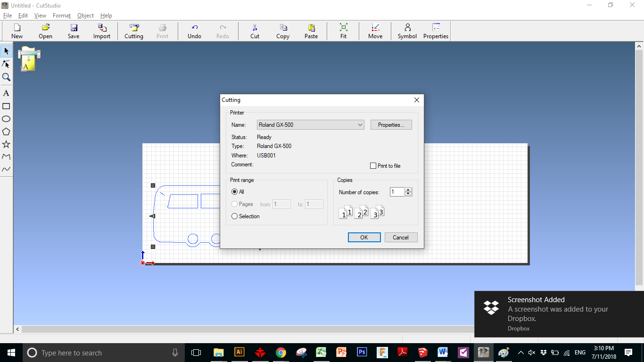Viewport: 644px width, 362px height.
Task: Click the Windows Start button
Action: pos(11,353)
